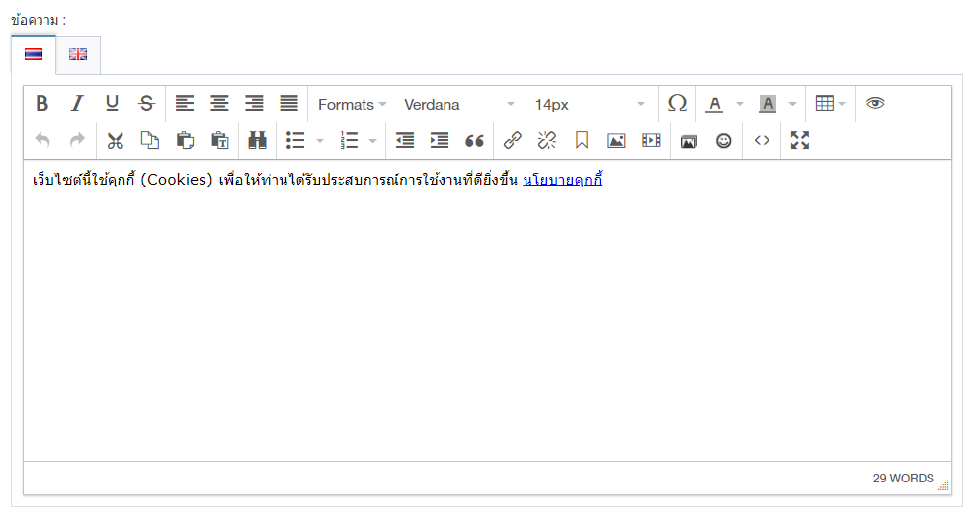The height and width of the screenshot is (518, 972).
Task: Increase paragraph indent
Action: coord(440,140)
